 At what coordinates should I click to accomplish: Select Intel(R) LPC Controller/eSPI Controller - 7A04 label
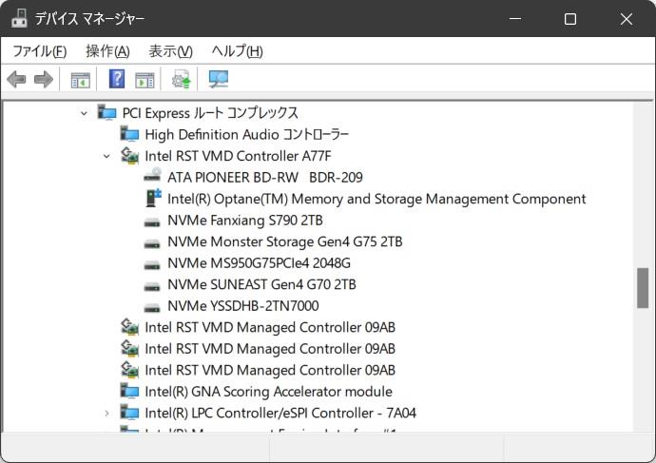coord(280,413)
